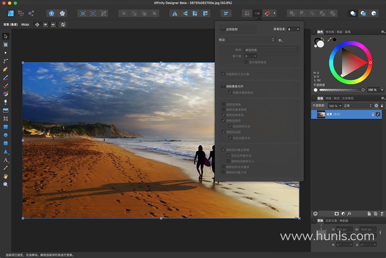This screenshot has height=258, width=386.
Task: Toggle the 强制像素对齐 checkbox
Action: (223, 86)
